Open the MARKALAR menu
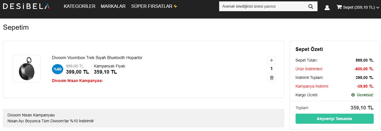The width and height of the screenshot is (381, 131). pos(113,6)
